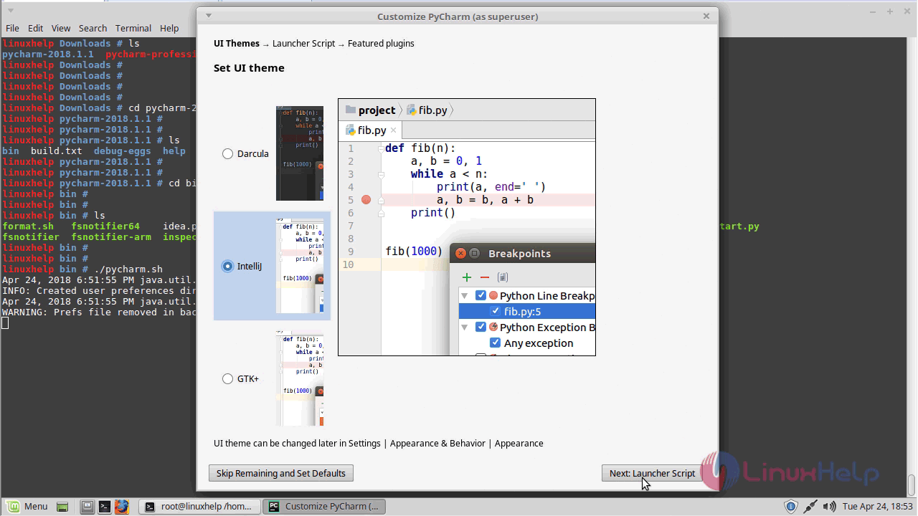Launch the file manager from panel
This screenshot has width=918, height=516.
coord(87,506)
